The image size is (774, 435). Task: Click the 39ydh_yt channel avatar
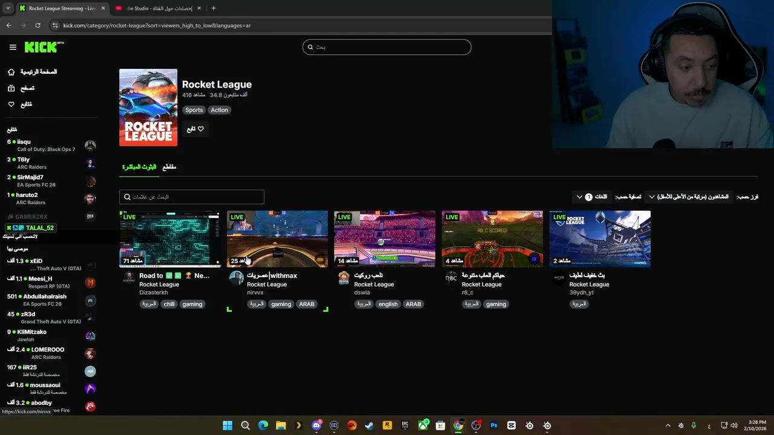559,277
